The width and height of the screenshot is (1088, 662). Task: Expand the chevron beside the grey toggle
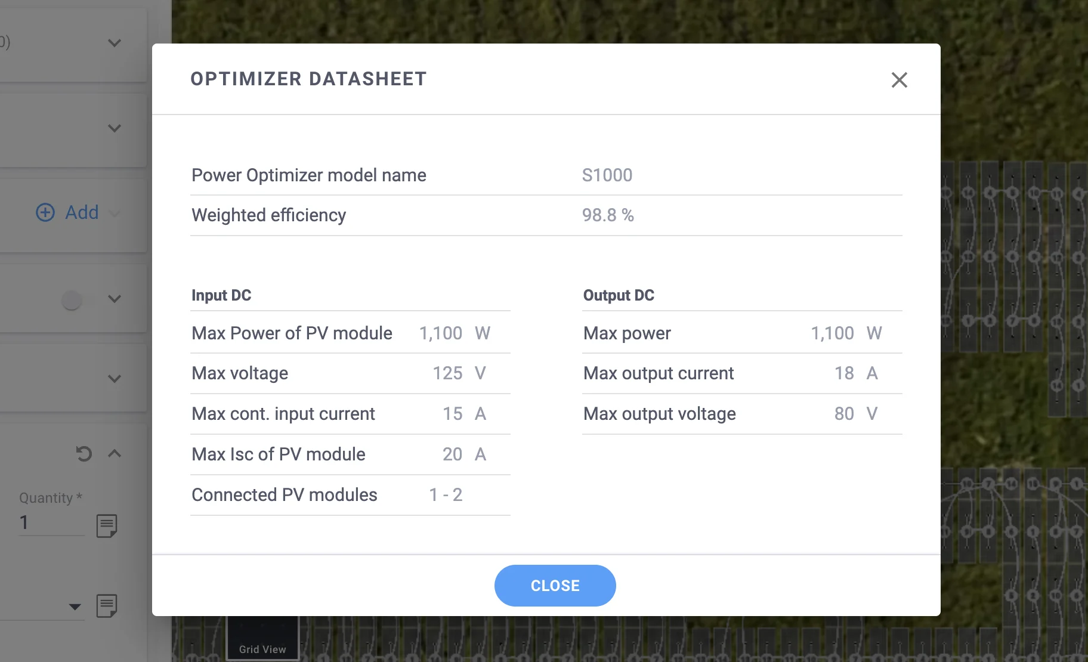point(115,299)
